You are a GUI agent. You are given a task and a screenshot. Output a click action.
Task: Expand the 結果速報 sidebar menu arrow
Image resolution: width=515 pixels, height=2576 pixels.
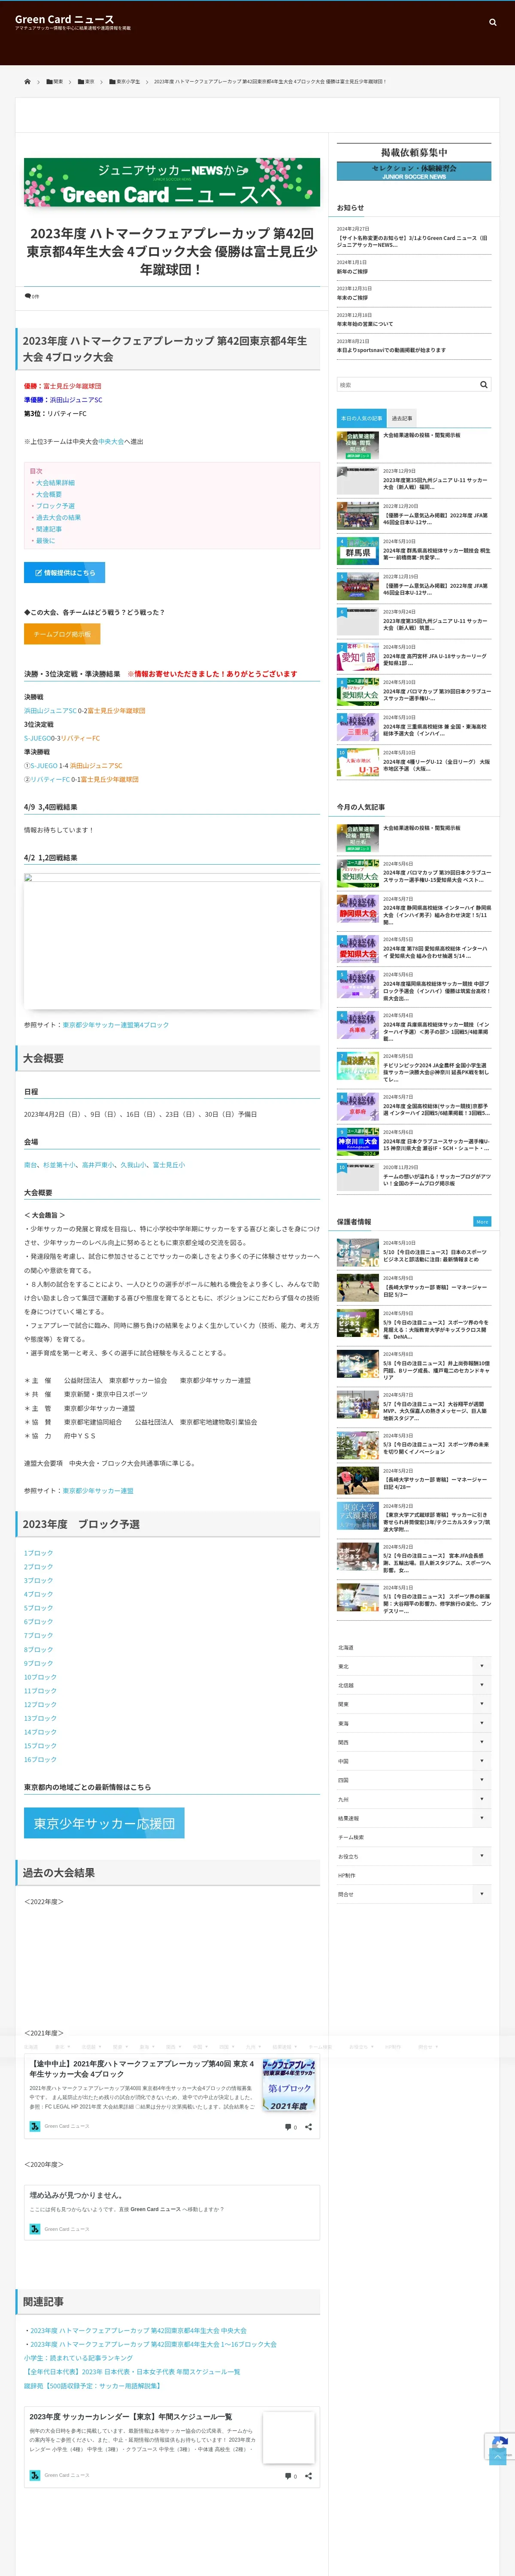(x=481, y=1818)
